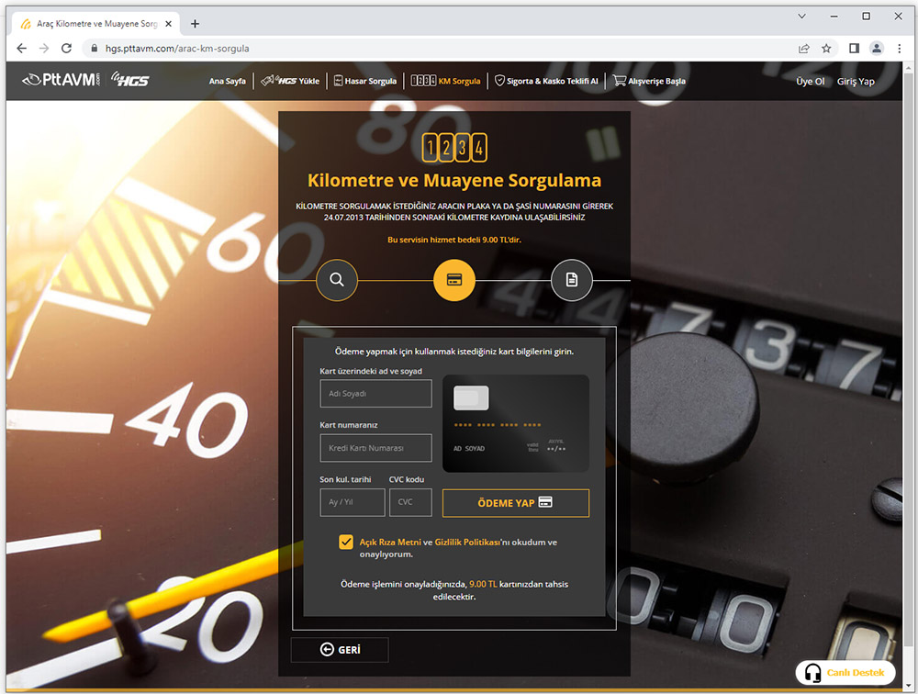Click the GERİ back button
This screenshot has width=918, height=694.
tap(340, 650)
